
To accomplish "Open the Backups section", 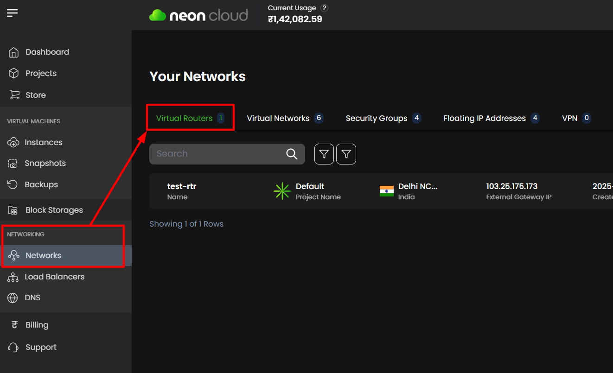I will (x=41, y=184).
